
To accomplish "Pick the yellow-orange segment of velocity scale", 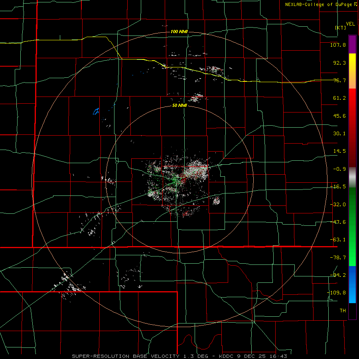I will (352, 71).
